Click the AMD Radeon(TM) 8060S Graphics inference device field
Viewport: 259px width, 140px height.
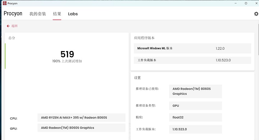click(x=196, y=91)
